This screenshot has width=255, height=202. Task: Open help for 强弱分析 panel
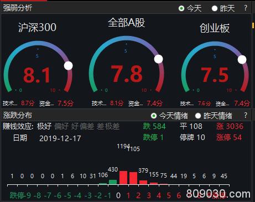point(246,8)
